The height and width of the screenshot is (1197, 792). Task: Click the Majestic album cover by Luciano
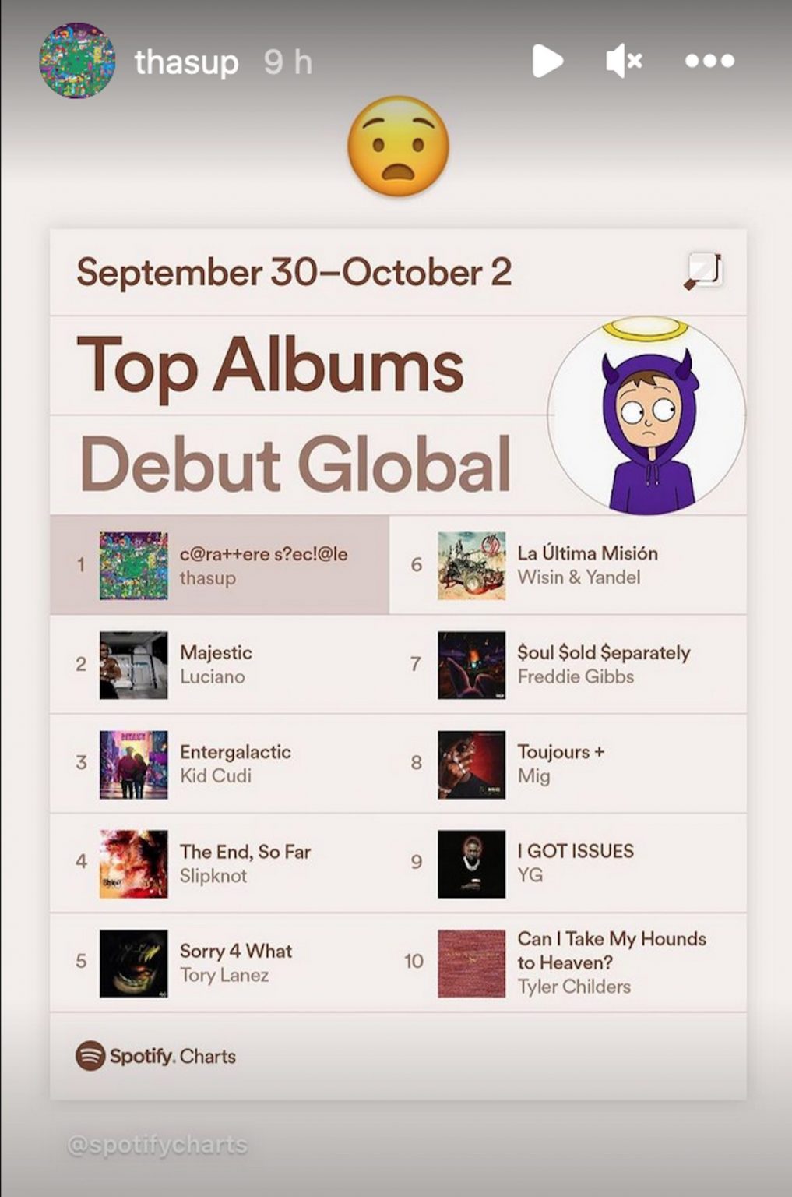pos(133,665)
